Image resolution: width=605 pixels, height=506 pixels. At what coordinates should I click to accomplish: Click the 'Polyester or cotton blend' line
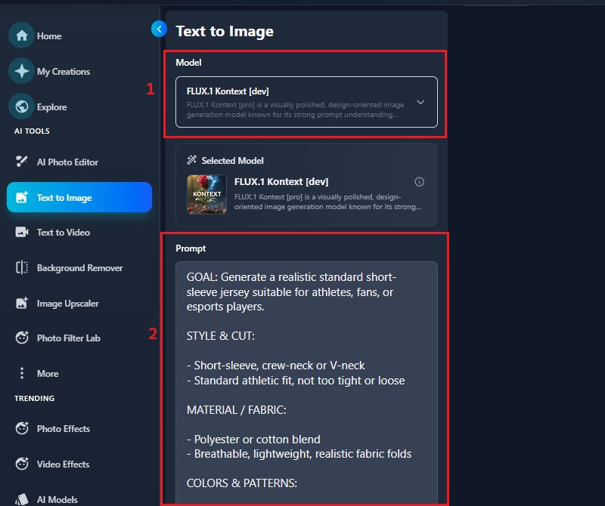pos(253,440)
